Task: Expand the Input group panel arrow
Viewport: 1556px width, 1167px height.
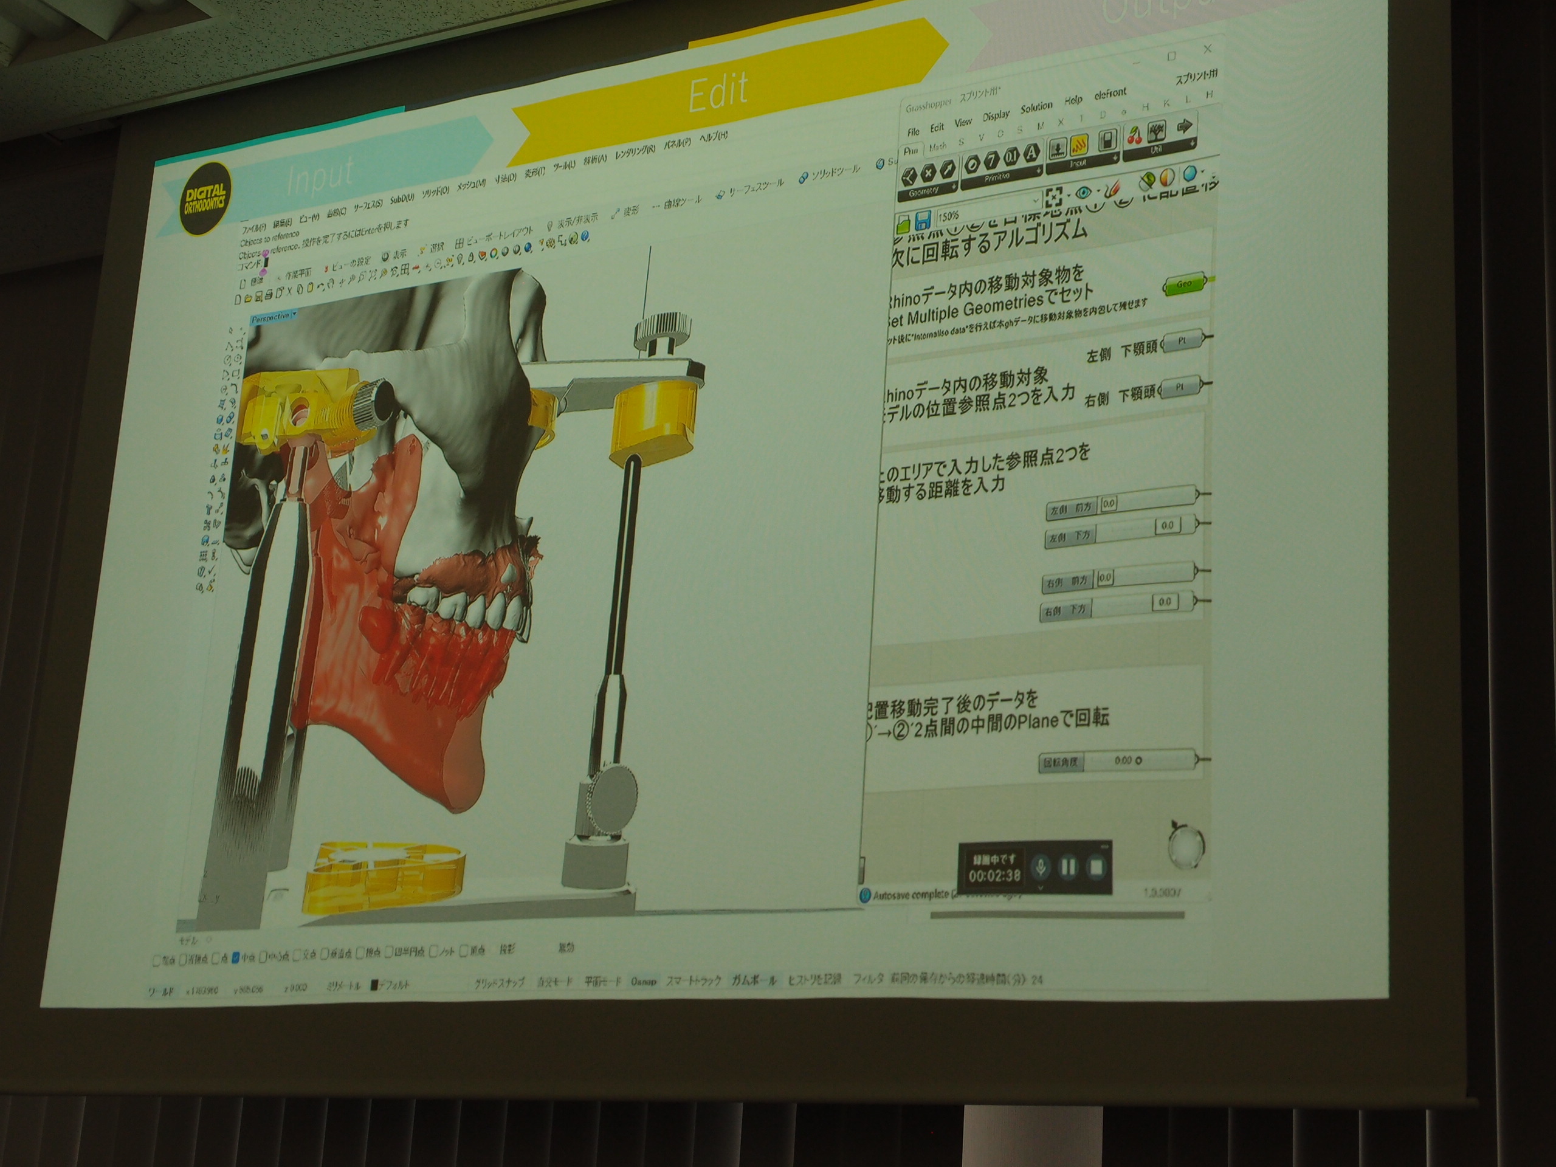Action: 1117,157
